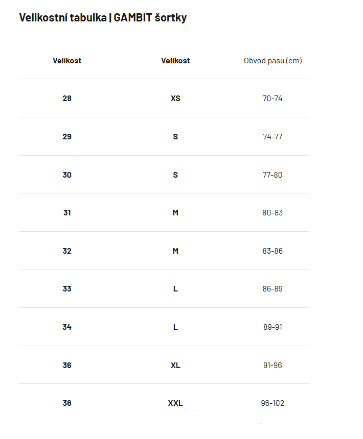Click the 70-74 waist measurement
Screen dimensions: 363x439
[x=273, y=99]
